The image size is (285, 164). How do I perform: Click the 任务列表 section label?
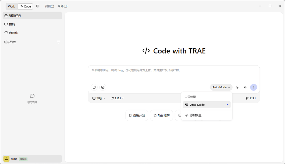coord(10,42)
